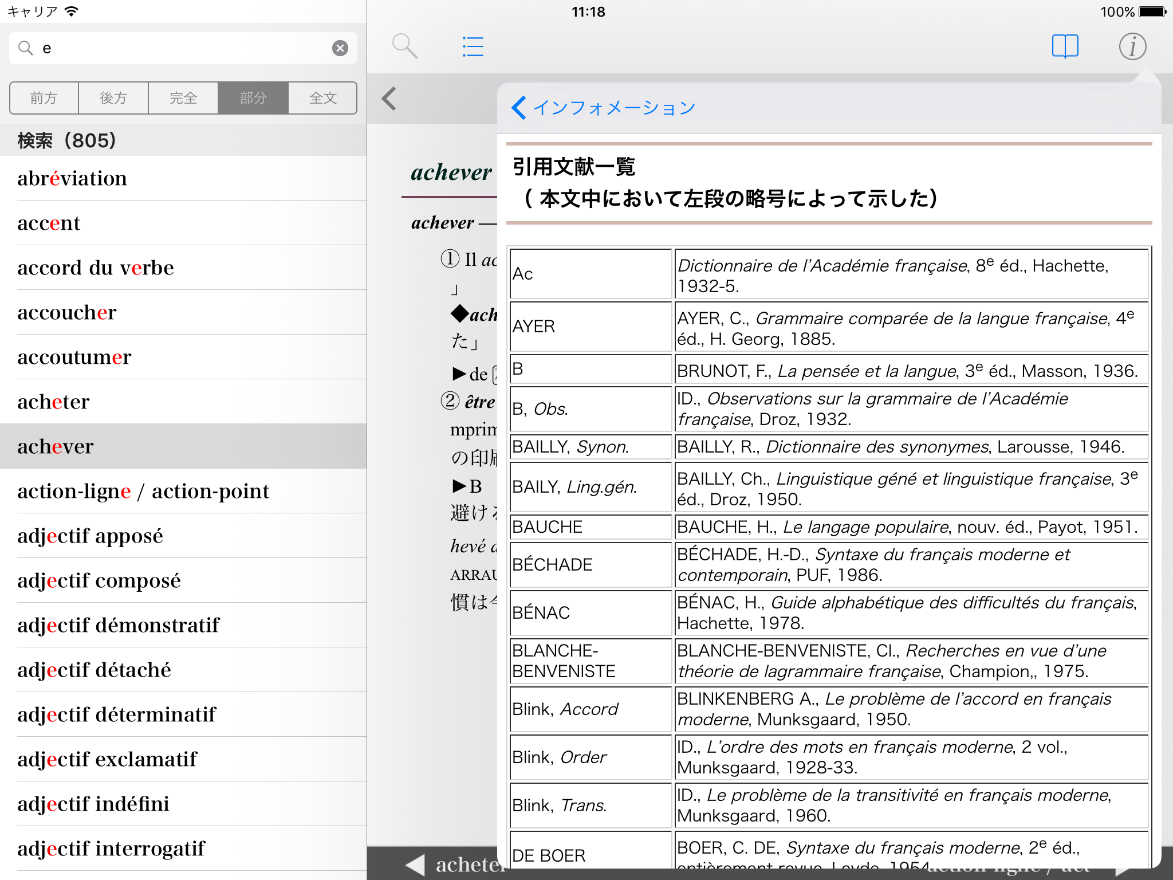Open the abréviation entry
This screenshot has height=880, width=1173.
click(x=72, y=178)
